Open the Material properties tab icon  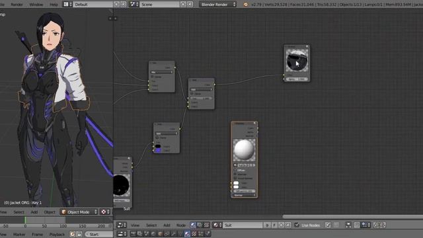[x=187, y=233]
